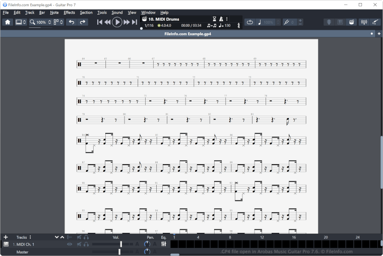This screenshot has width=383, height=256.
Task: Click the plus/minus transpose control
Action: 300,22
